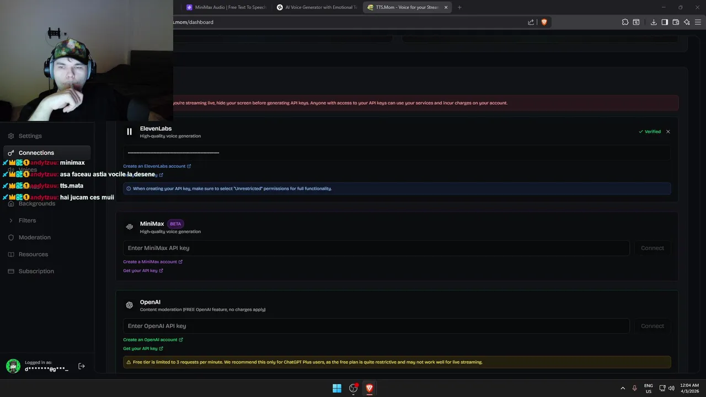Click the ElevenLabs logo icon
Image resolution: width=706 pixels, height=397 pixels.
pyautogui.click(x=129, y=132)
